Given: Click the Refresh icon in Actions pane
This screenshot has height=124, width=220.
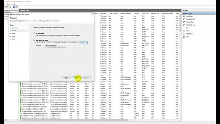Looking at the screenshot, I should point(184,31).
